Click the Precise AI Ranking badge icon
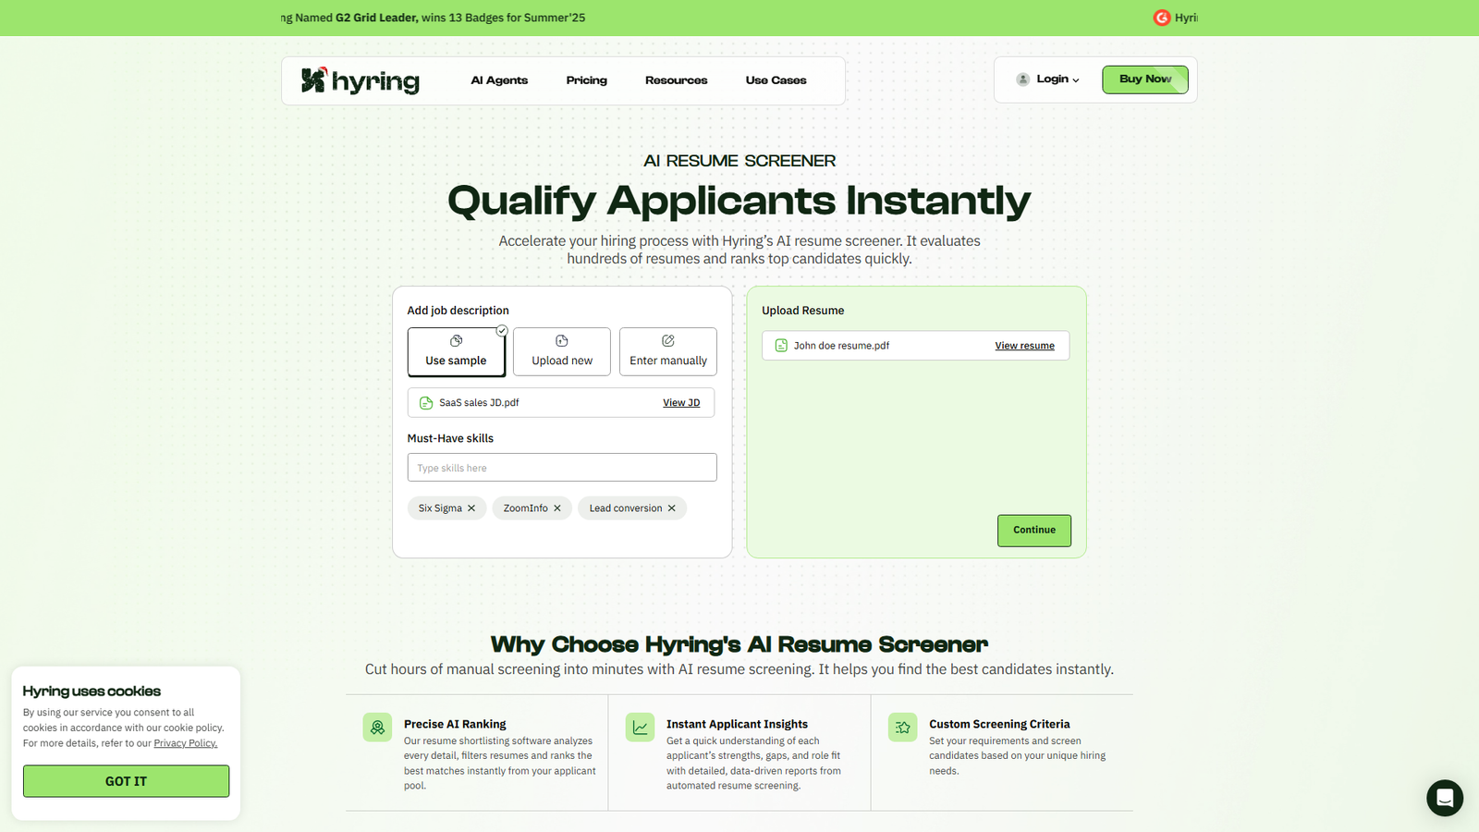The image size is (1479, 832). [x=377, y=727]
